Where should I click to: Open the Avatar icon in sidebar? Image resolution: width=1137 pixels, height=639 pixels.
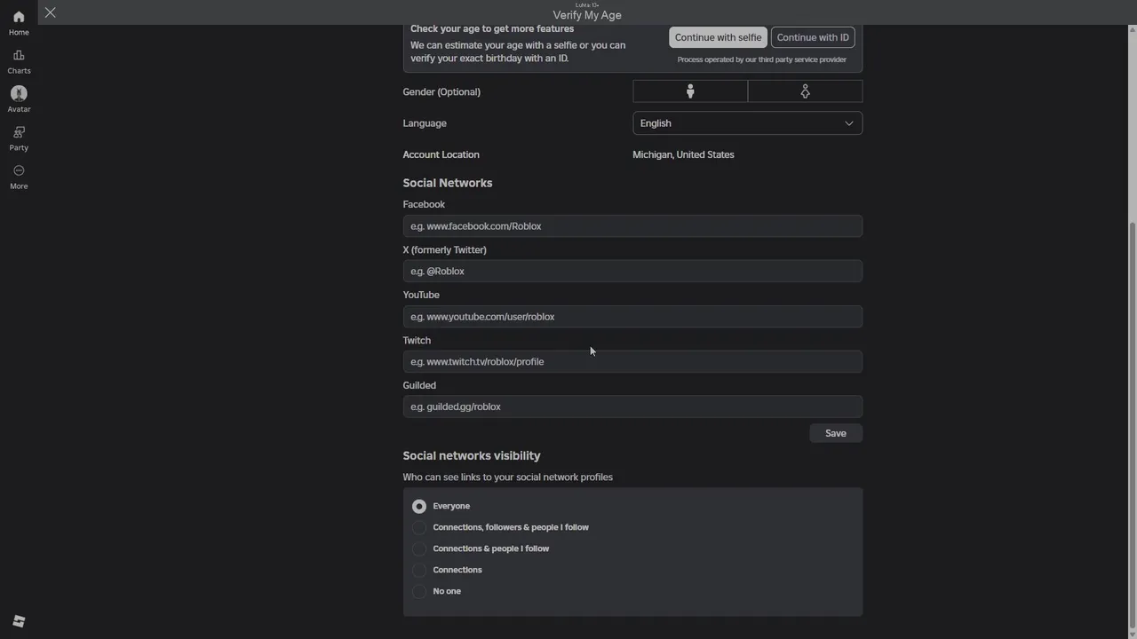point(19,94)
